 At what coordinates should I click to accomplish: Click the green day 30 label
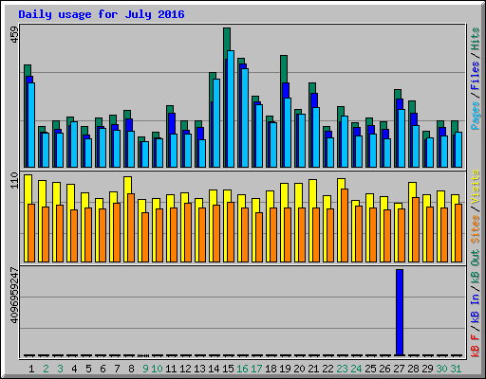tap(441, 369)
